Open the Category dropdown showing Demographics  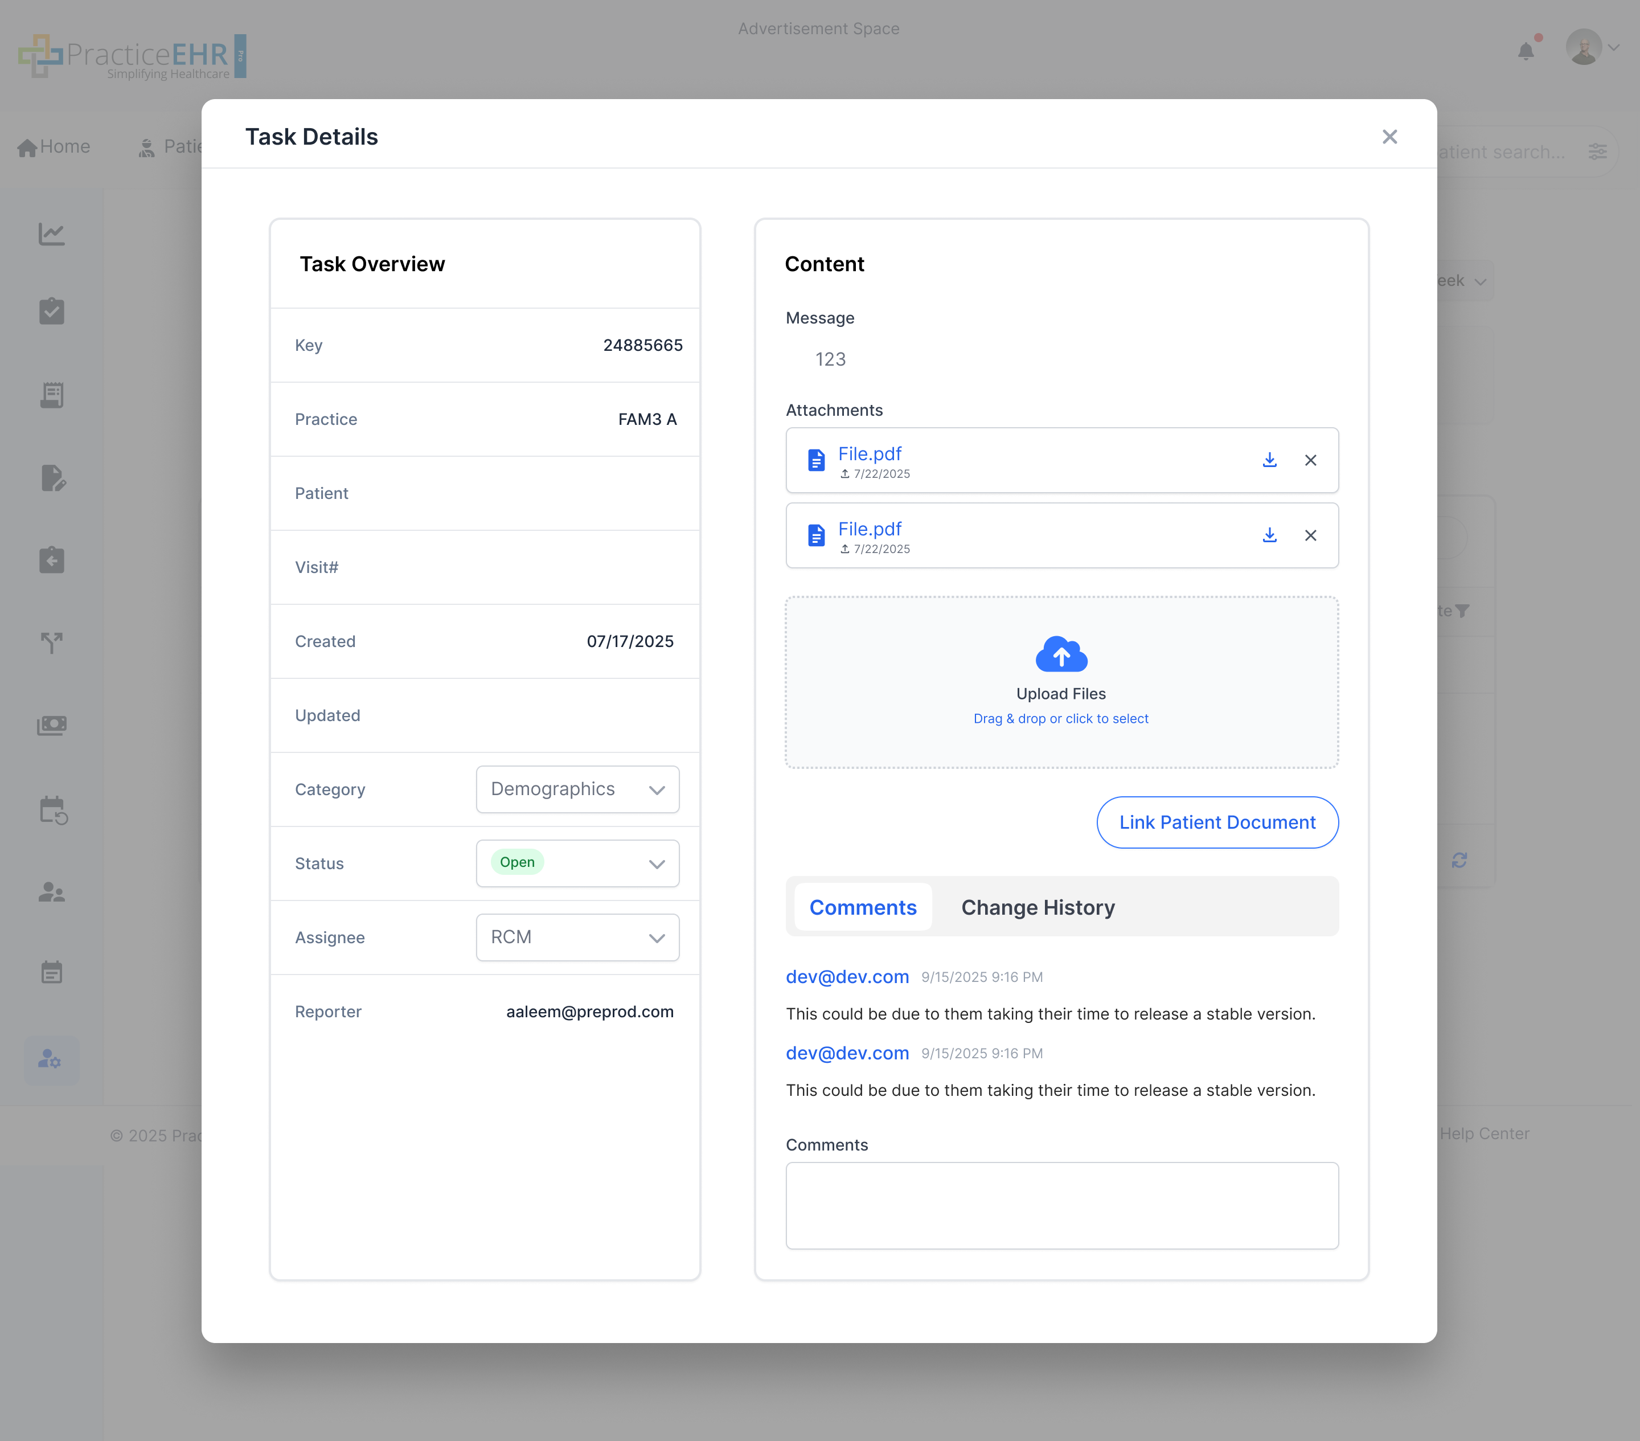click(x=577, y=789)
